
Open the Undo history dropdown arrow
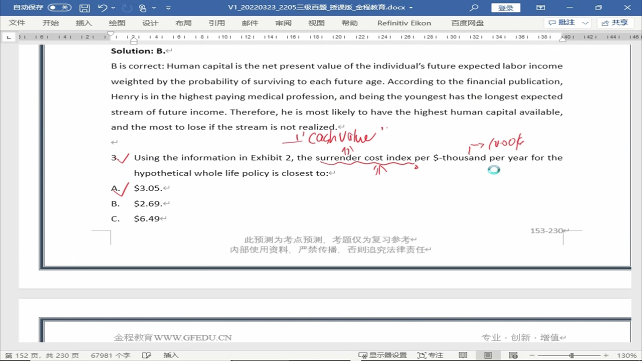113,8
